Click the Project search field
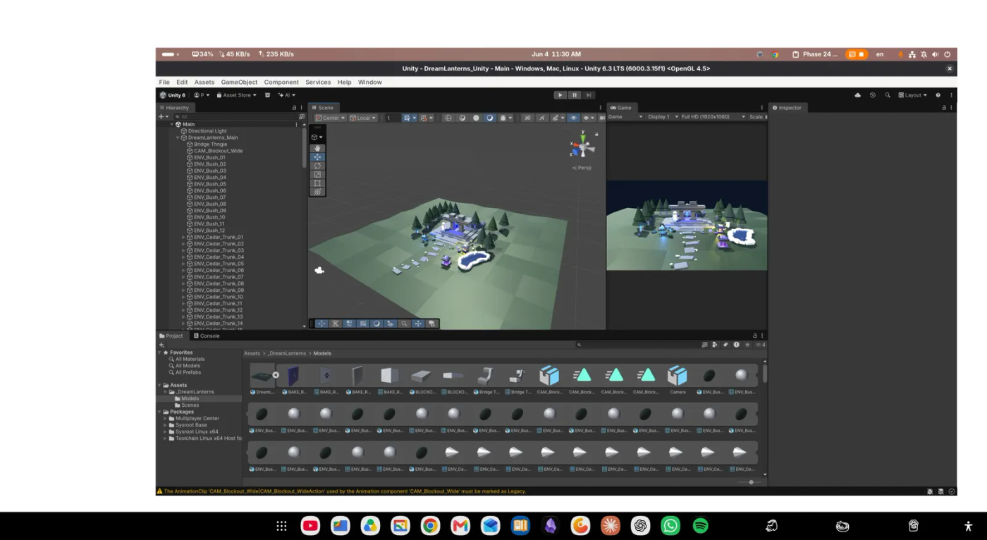Image resolution: width=987 pixels, height=540 pixels. (x=637, y=345)
